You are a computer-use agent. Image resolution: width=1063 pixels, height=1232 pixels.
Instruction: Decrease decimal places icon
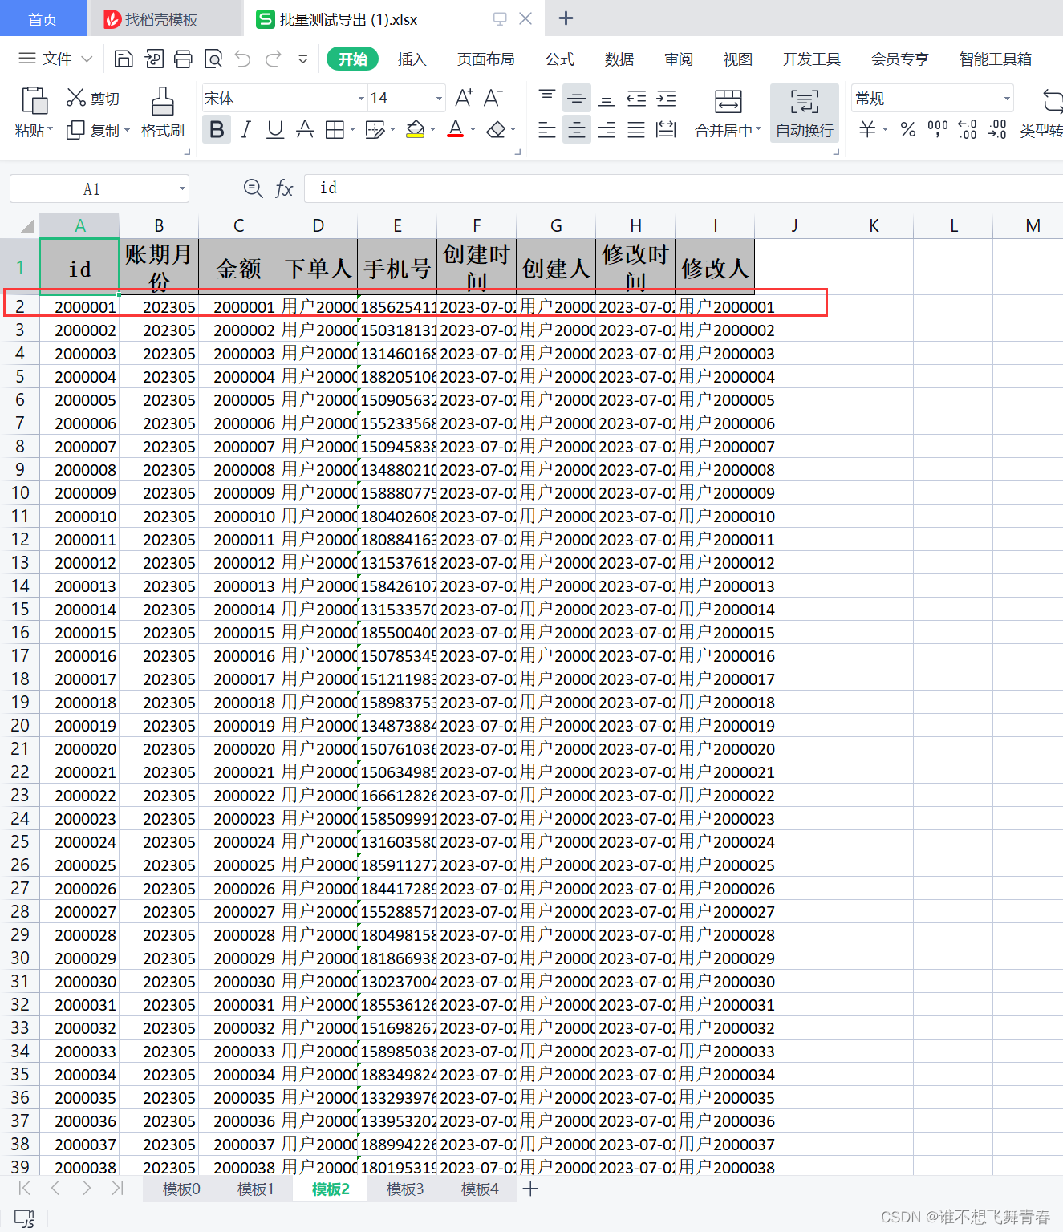point(997,129)
